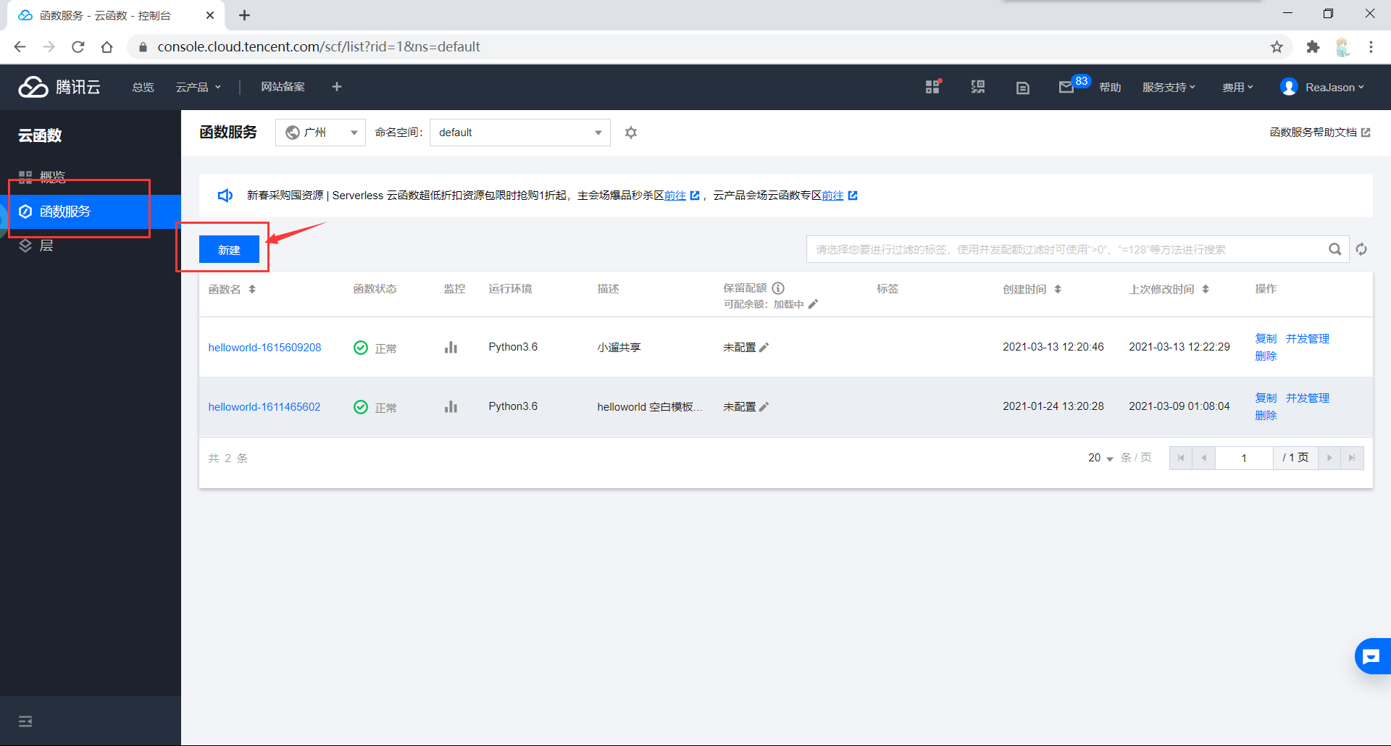Click 复制 for helloworld-1615609208
This screenshot has height=746, width=1391.
[1266, 339]
